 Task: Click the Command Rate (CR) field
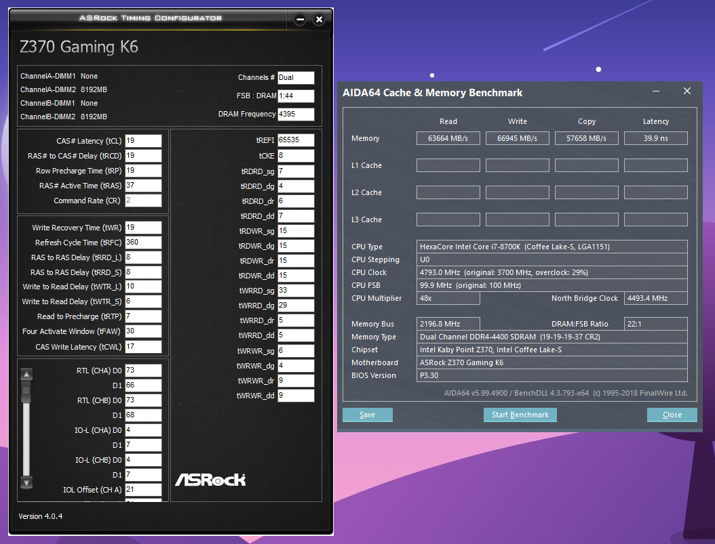coord(143,201)
